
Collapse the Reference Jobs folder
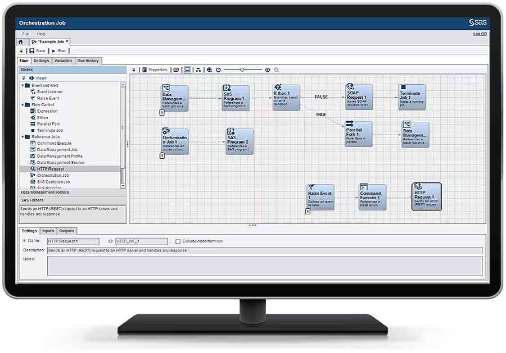(22, 137)
